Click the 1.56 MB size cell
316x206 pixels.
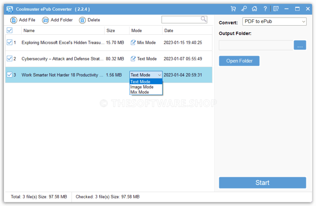(x=114, y=75)
